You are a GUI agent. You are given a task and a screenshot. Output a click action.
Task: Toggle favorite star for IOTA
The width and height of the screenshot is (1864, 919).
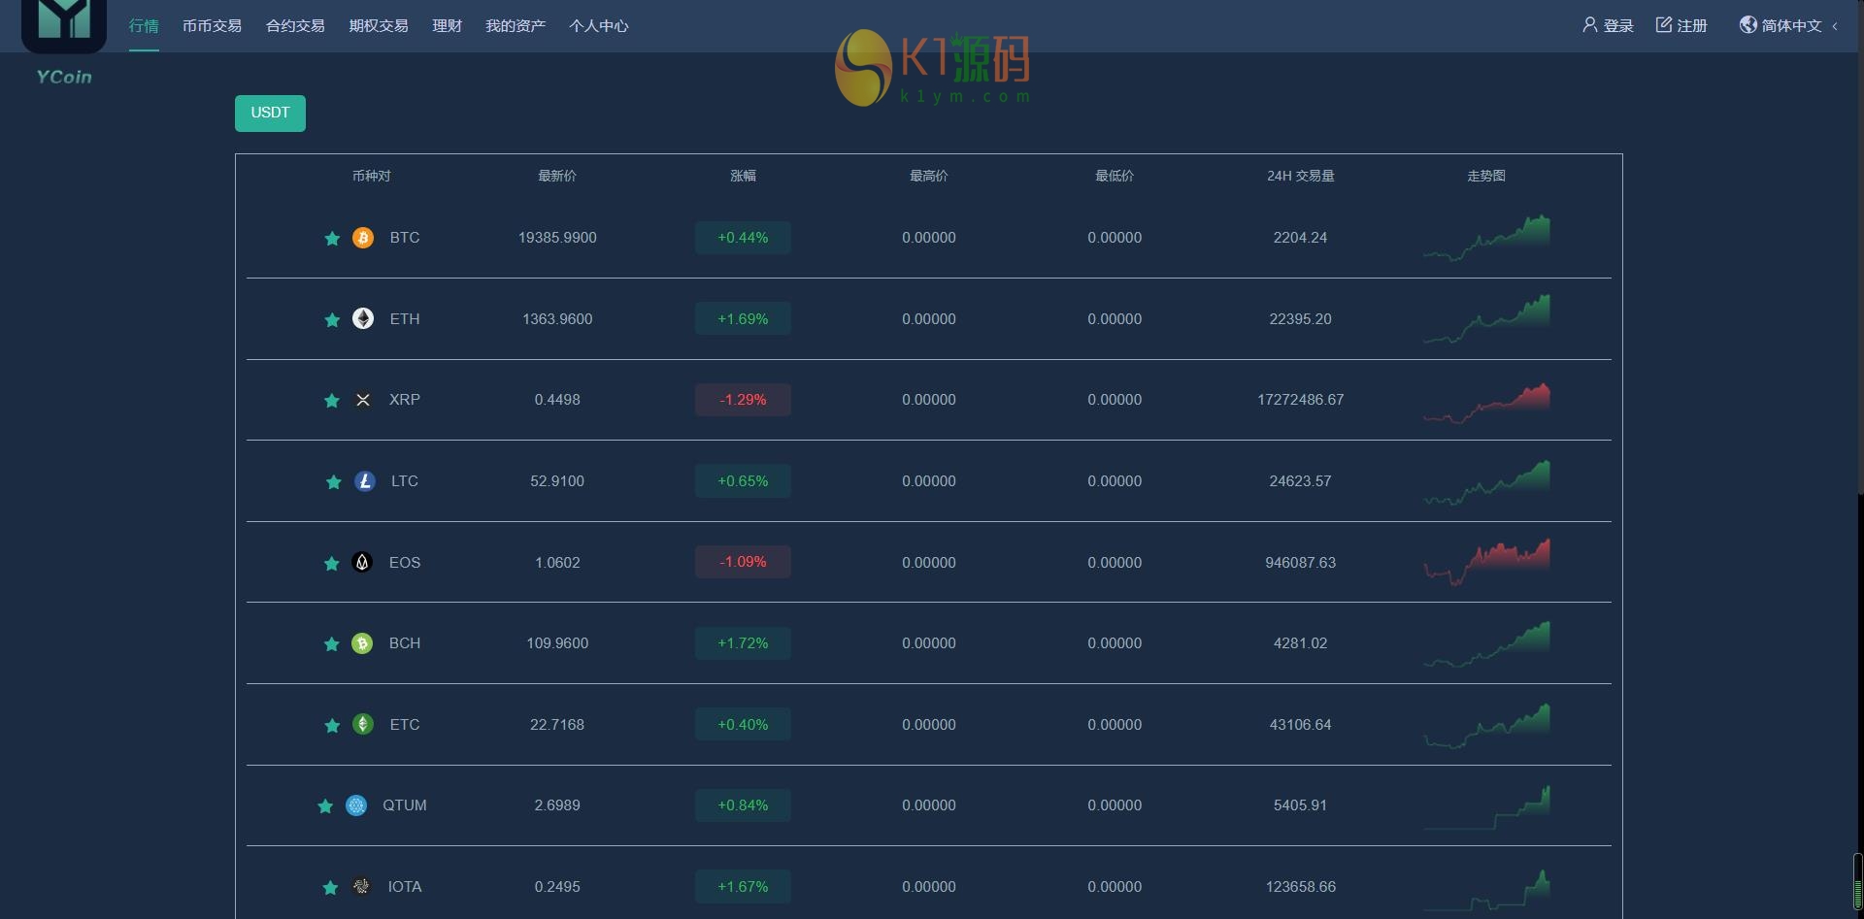(x=331, y=888)
